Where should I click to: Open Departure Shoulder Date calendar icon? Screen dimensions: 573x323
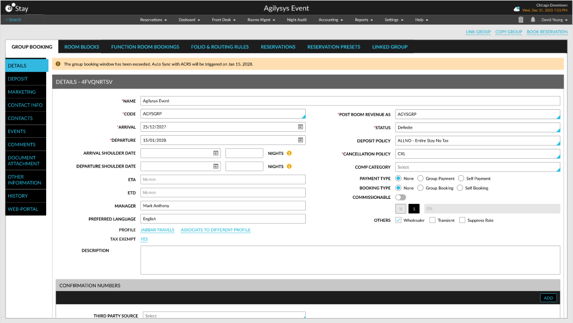[216, 166]
